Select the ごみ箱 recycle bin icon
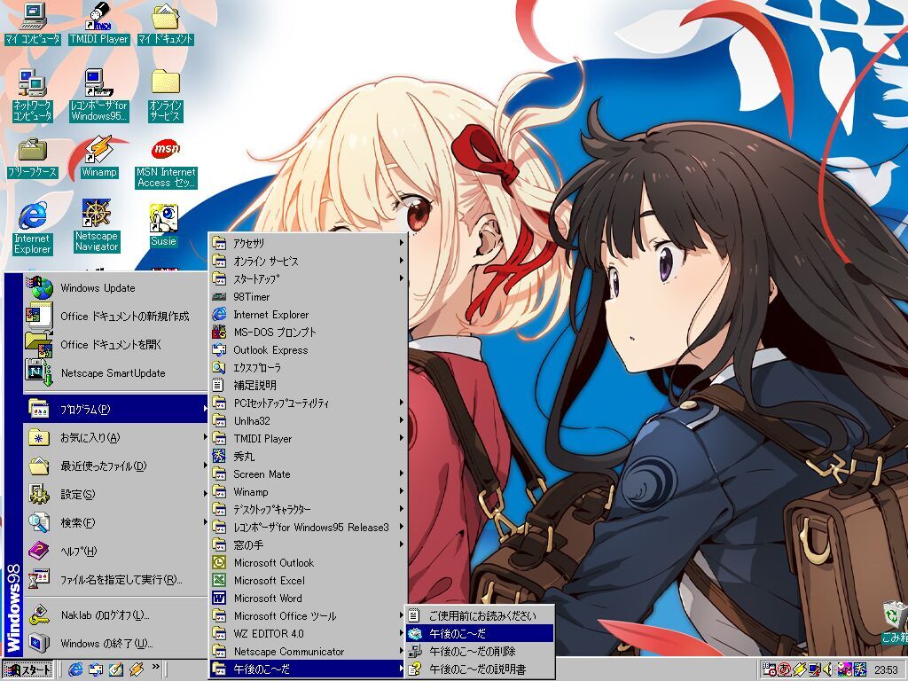The image size is (908, 681). tap(894, 622)
